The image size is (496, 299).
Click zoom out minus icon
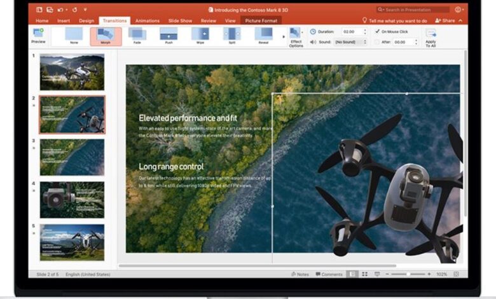point(387,274)
